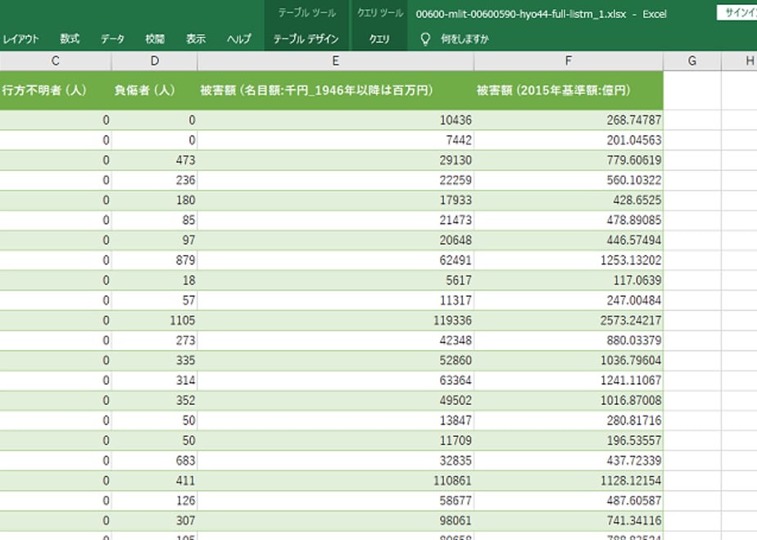Switch to the データ tab
The height and width of the screenshot is (540, 757).
pyautogui.click(x=112, y=39)
